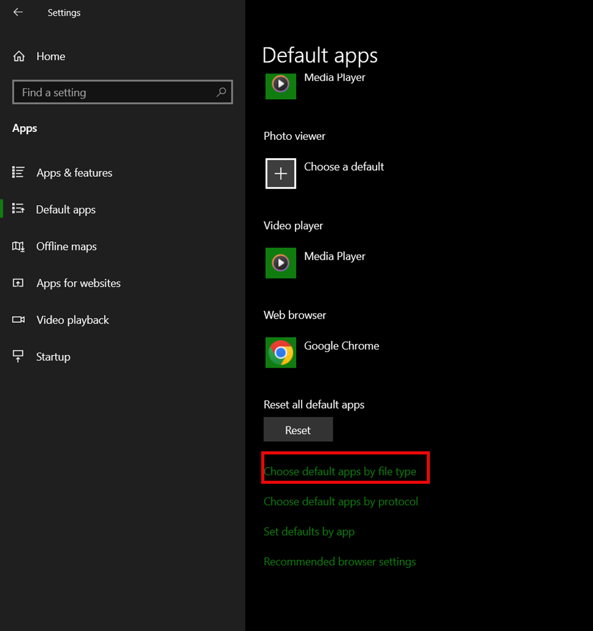The height and width of the screenshot is (631, 593).
Task: Click the Google Chrome icon under Web browser
Action: pos(280,353)
